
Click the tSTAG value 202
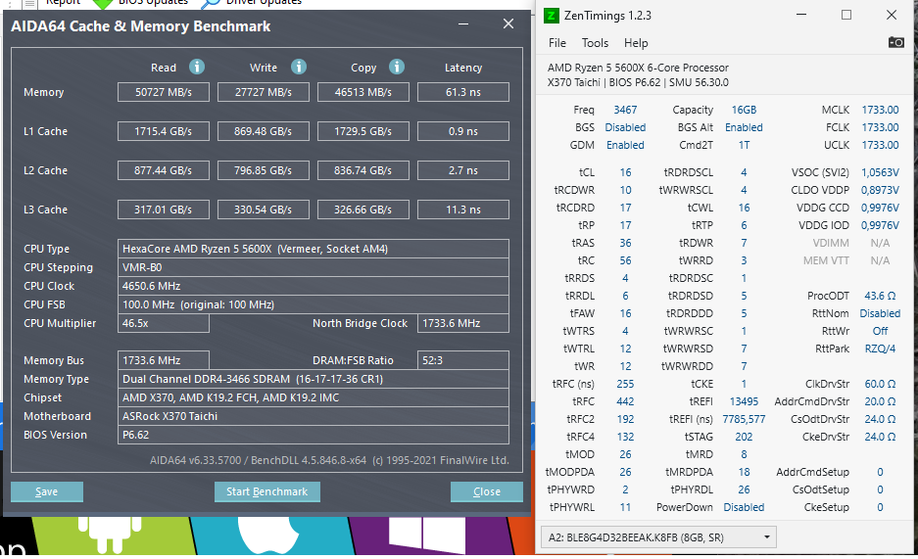coord(744,437)
